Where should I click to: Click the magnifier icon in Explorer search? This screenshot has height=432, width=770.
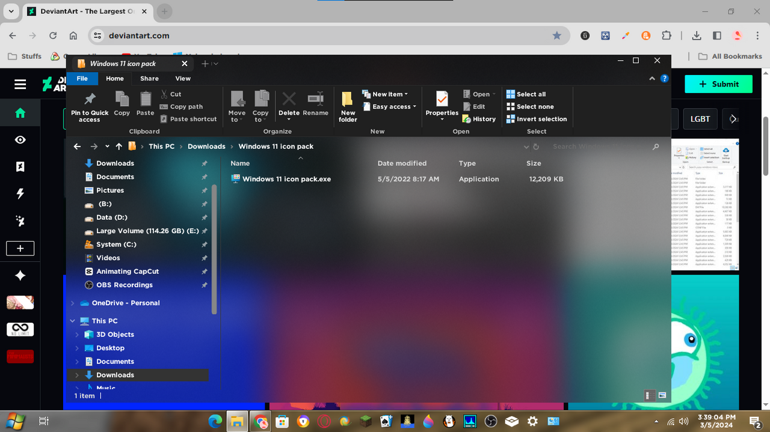(x=656, y=147)
